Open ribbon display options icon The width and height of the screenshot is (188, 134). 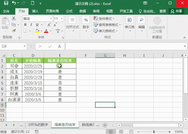pos(145,3)
